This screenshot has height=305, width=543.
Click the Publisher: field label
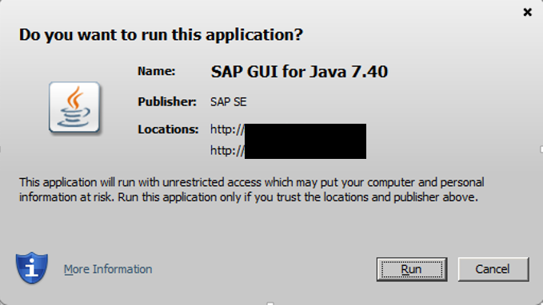point(167,101)
